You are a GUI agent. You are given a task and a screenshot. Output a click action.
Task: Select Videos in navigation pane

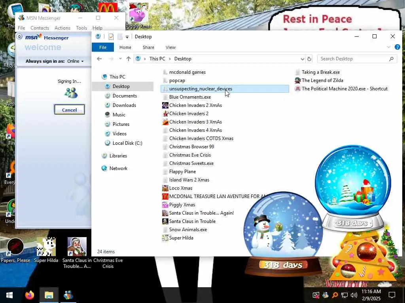click(x=119, y=134)
